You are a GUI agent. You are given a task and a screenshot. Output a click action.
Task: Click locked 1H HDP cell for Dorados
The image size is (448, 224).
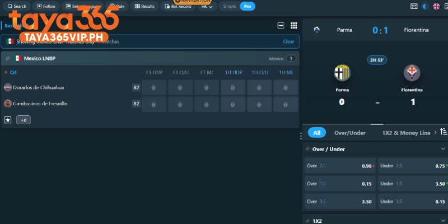coord(233,87)
